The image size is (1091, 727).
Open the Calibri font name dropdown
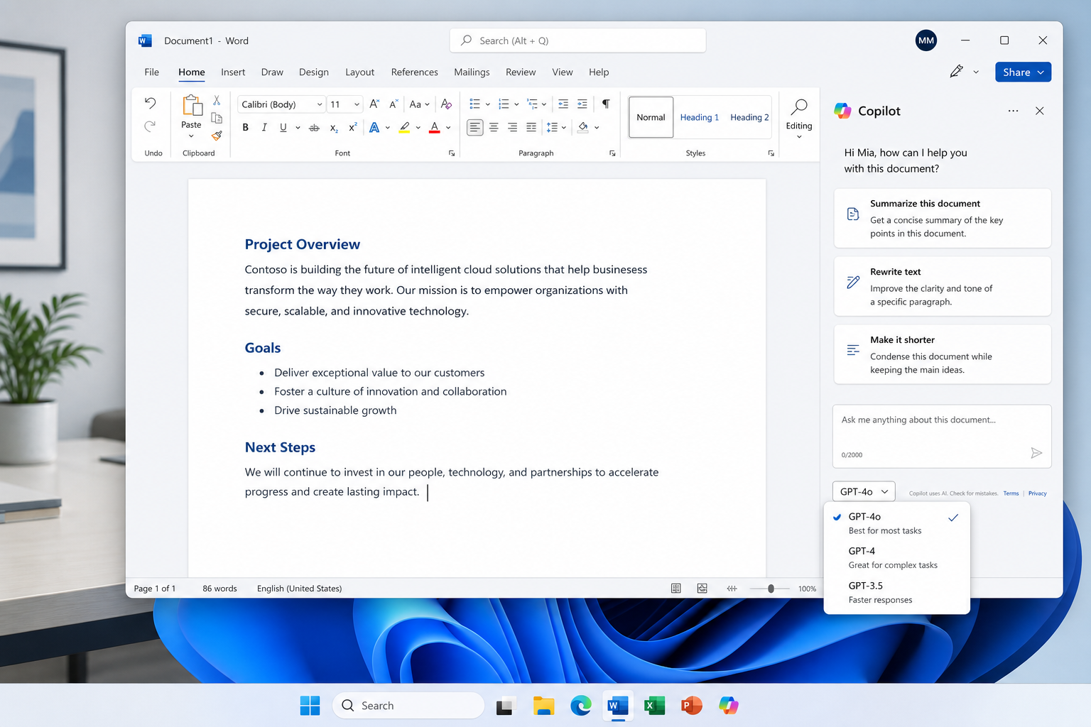point(319,104)
